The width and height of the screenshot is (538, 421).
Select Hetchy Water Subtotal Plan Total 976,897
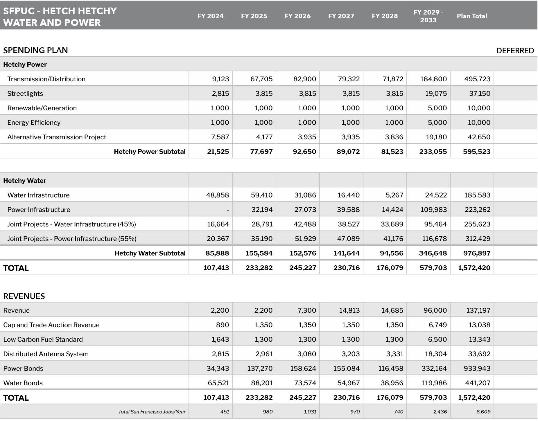[477, 253]
